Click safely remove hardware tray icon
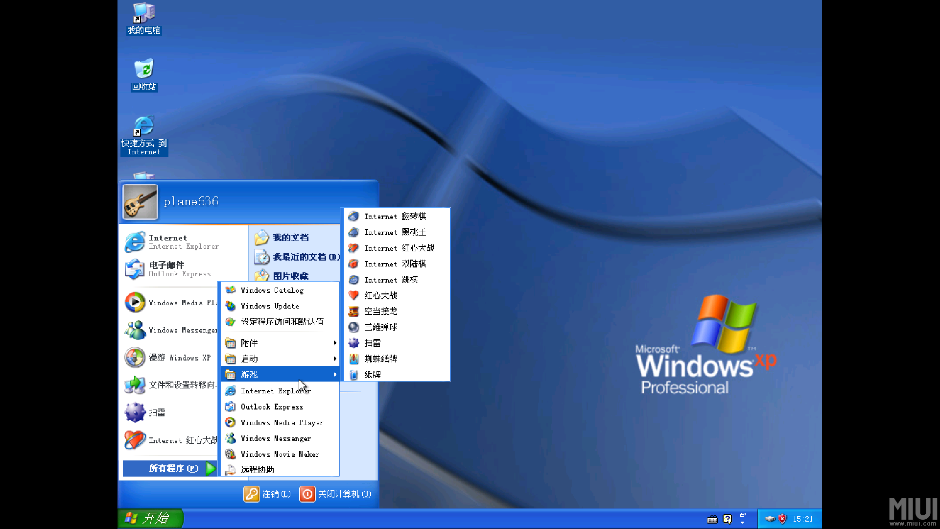Image resolution: width=940 pixels, height=529 pixels. point(770,519)
